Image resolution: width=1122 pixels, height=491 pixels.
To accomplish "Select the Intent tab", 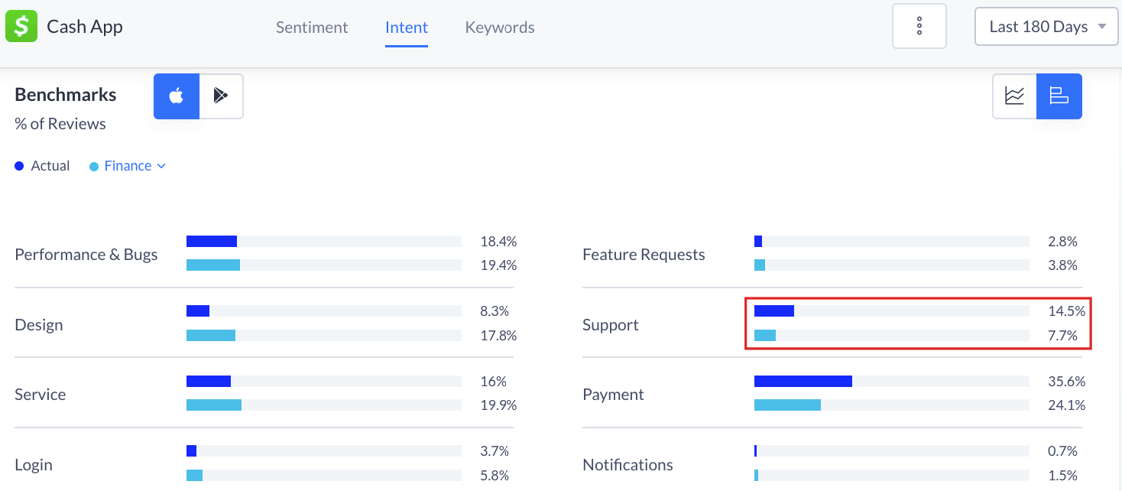I will pyautogui.click(x=407, y=28).
